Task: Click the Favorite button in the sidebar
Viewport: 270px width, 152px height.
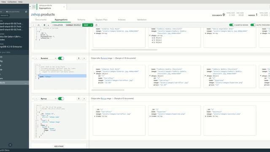Action: [x=4, y=15]
